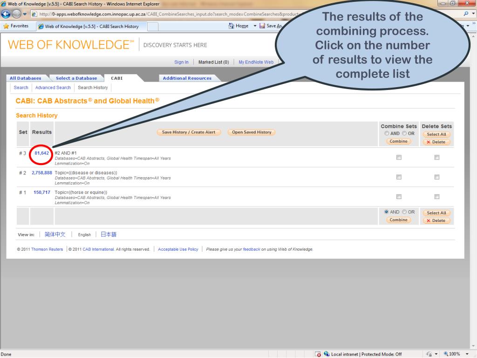Click the Web of Knowledge logo
The width and height of the screenshot is (477, 358).
(x=71, y=45)
